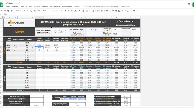Viewport: 194px width, 108px height.
Task: Open the Arial font dropdown
Action: [x=48, y=11]
